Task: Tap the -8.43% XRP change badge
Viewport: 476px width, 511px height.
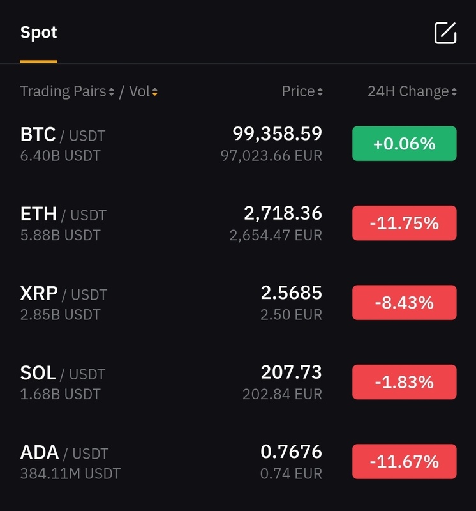Action: [404, 303]
